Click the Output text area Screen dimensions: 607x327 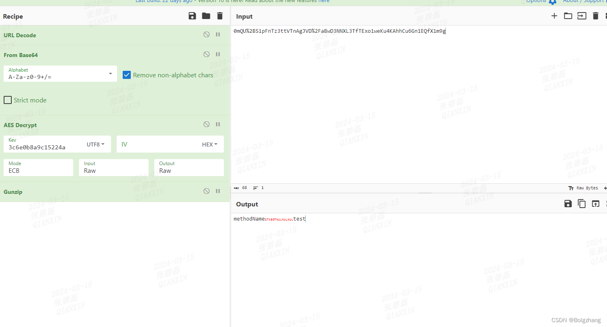click(419, 270)
